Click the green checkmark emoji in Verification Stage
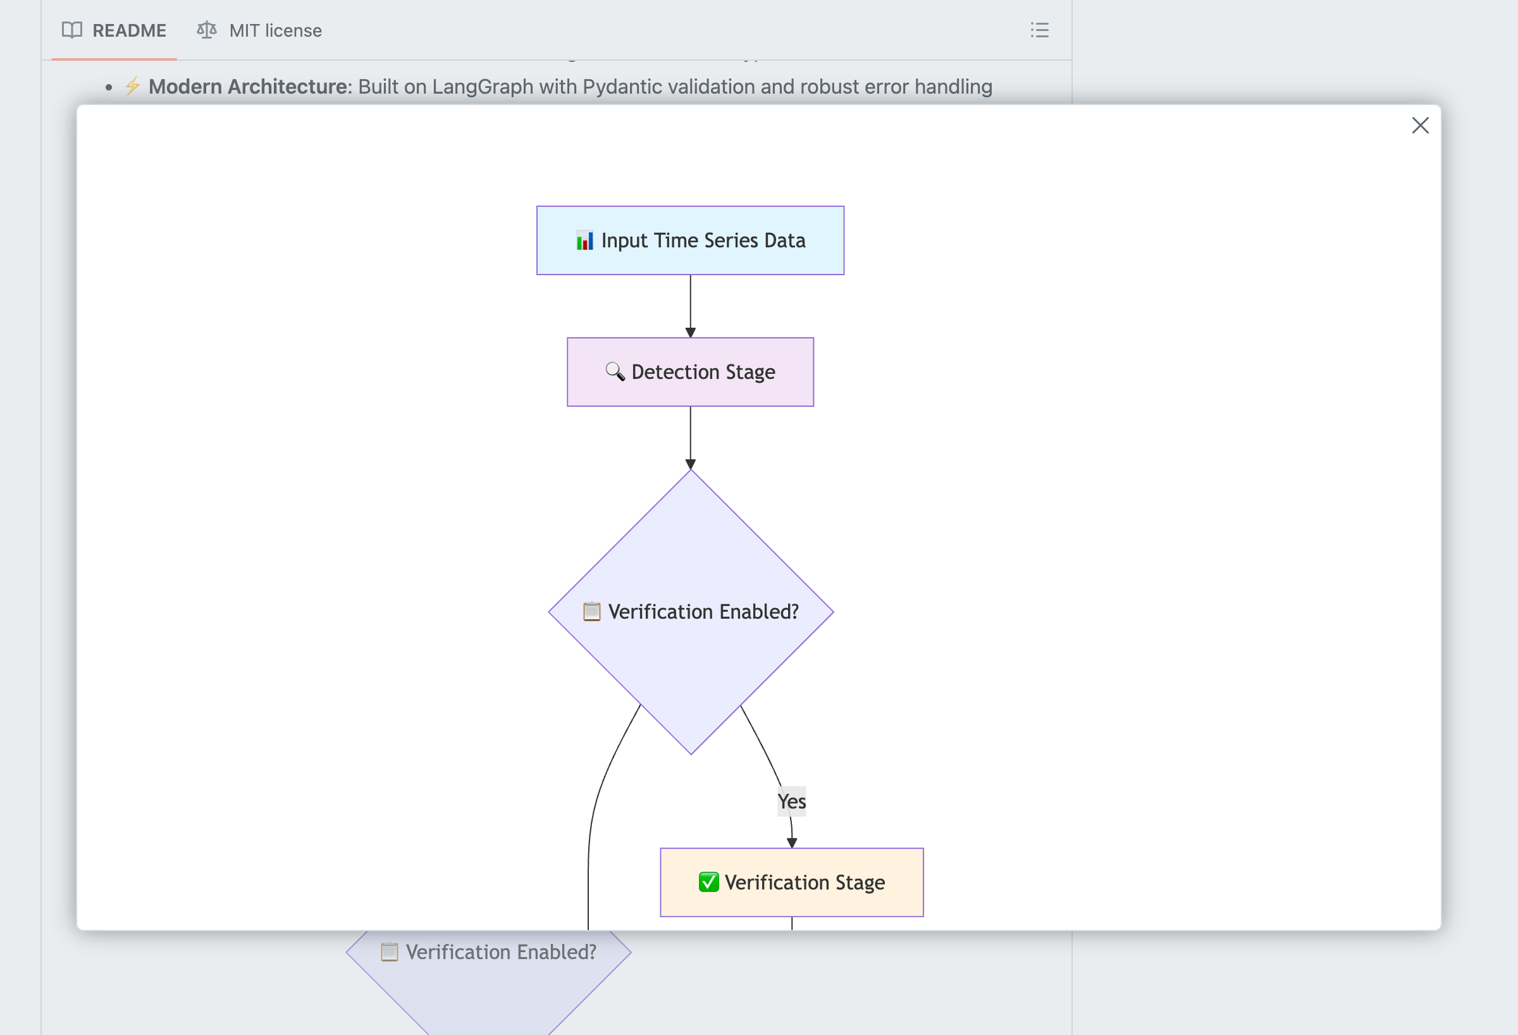Viewport: 1518px width, 1035px height. click(x=708, y=882)
